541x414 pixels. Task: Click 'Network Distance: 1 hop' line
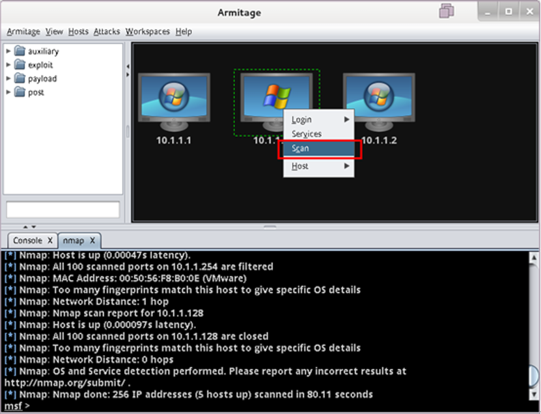87,301
